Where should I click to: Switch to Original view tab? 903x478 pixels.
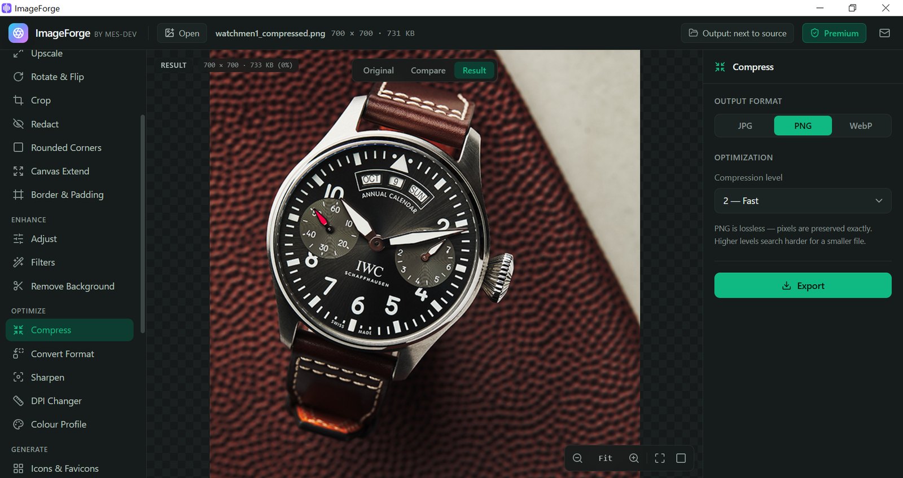(378, 70)
